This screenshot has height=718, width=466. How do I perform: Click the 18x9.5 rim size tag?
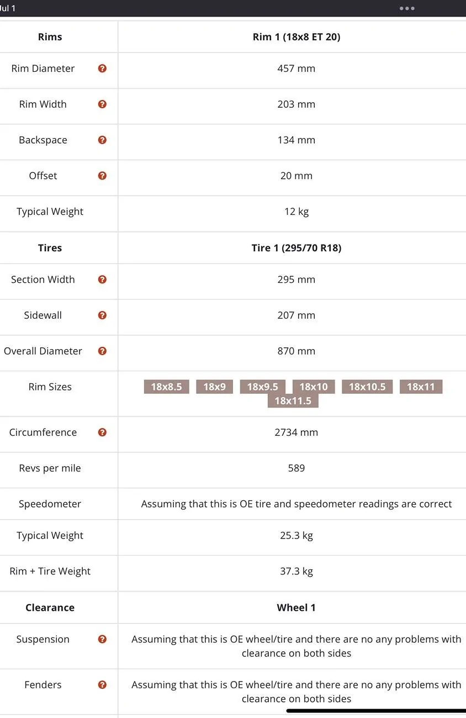pos(263,387)
